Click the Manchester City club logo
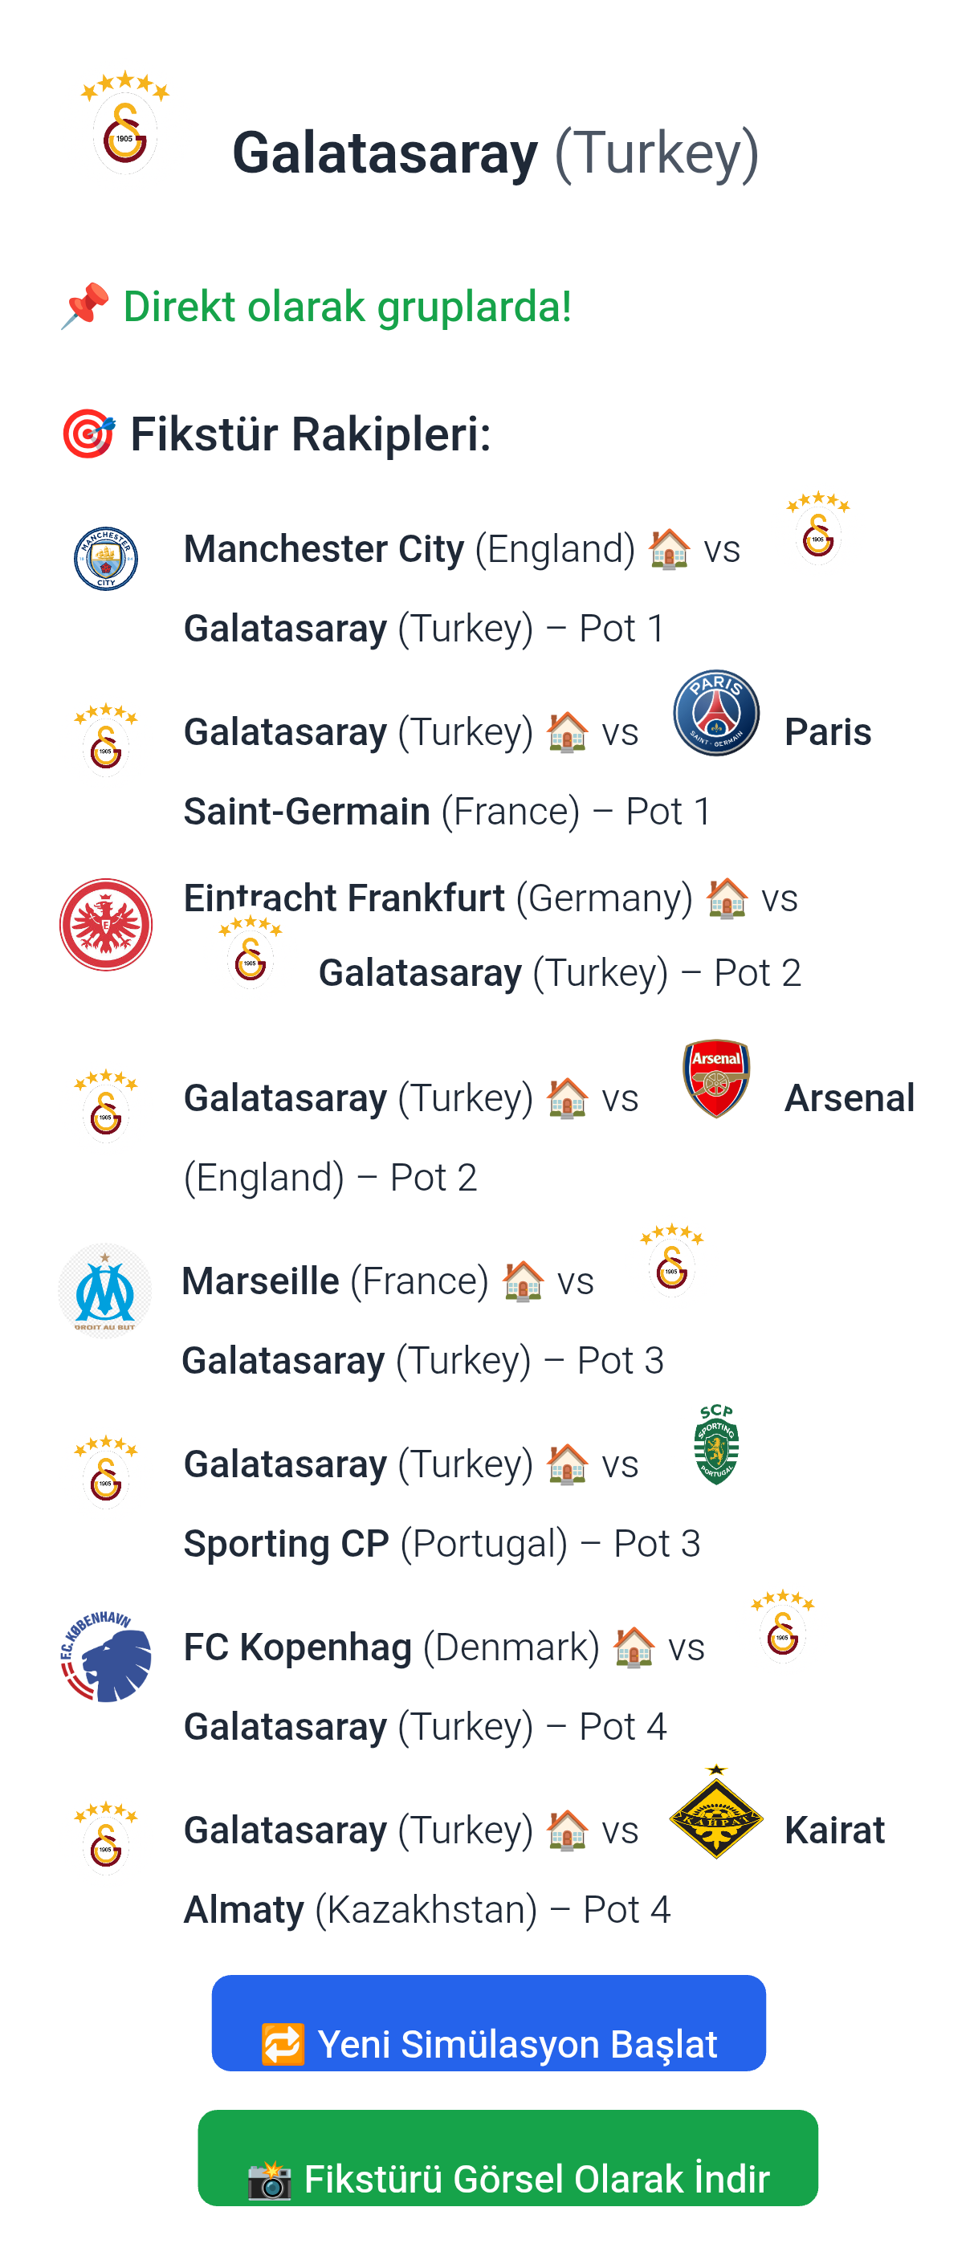Viewport: 978px width, 2264px height. click(x=105, y=558)
